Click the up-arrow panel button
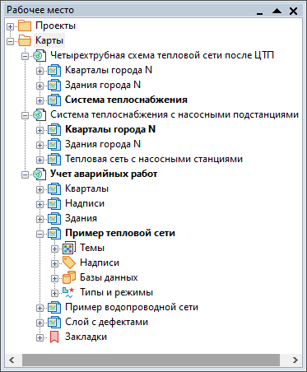 [277, 11]
